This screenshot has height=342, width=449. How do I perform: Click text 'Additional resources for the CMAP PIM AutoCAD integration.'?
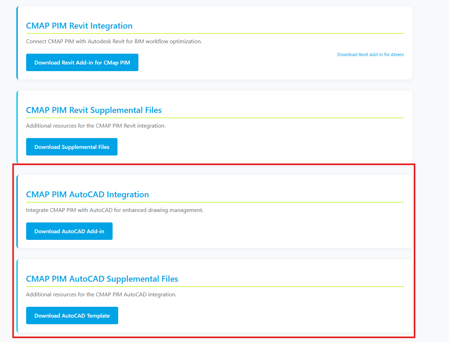101,295
